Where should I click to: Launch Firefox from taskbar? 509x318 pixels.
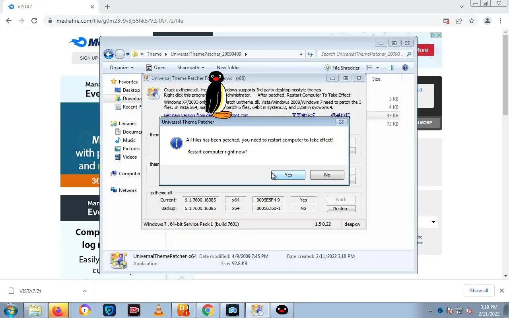click(x=58, y=310)
